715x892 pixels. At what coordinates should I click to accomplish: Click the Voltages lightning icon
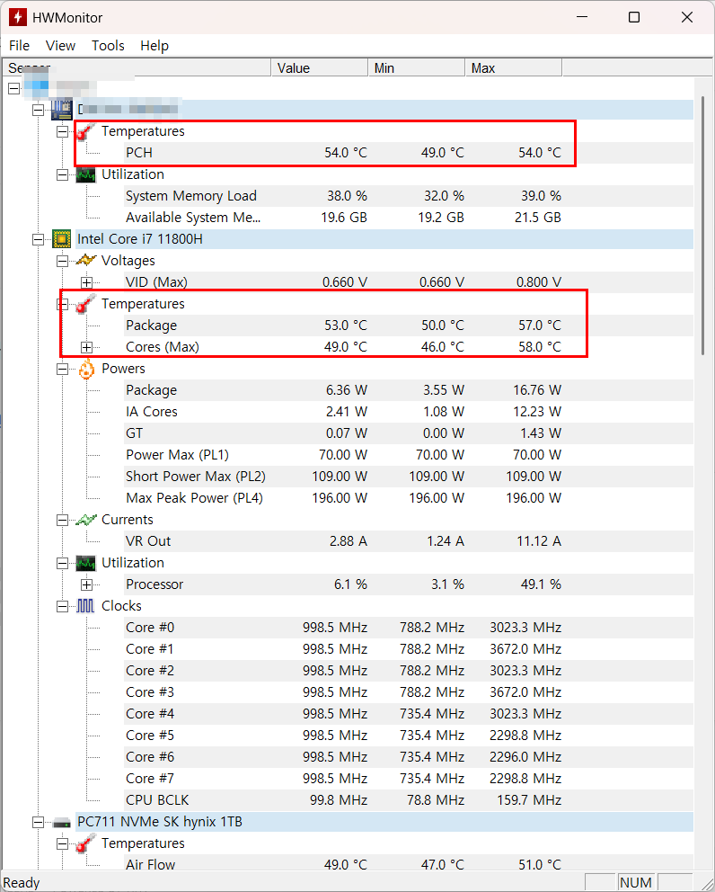(86, 261)
